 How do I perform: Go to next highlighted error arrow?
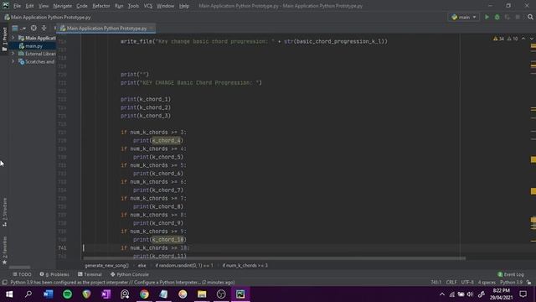tap(532, 39)
